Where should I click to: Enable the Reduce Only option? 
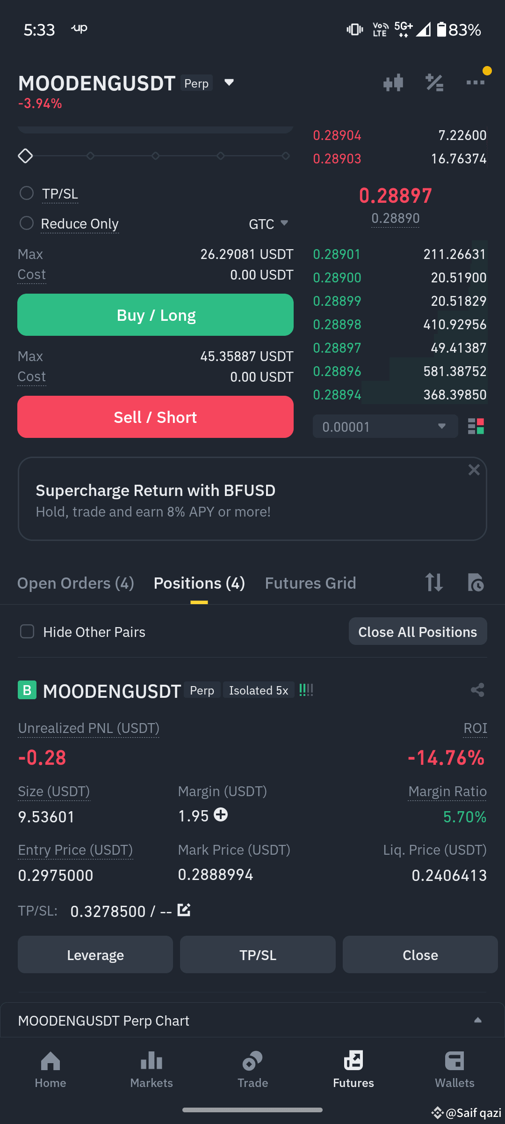click(27, 223)
